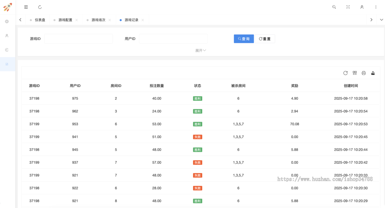Close the 游戏记录 tab
The image size is (385, 208).
pos(143,20)
